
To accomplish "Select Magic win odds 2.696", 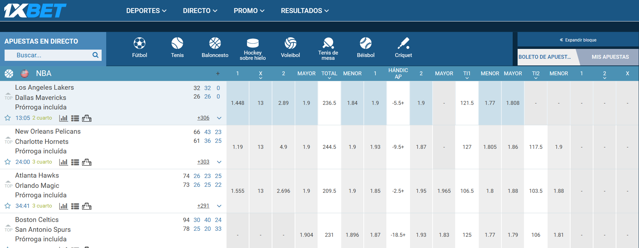I will click(x=283, y=191).
